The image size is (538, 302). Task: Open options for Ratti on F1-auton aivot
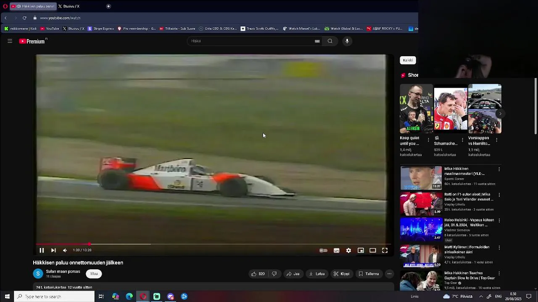(x=499, y=195)
